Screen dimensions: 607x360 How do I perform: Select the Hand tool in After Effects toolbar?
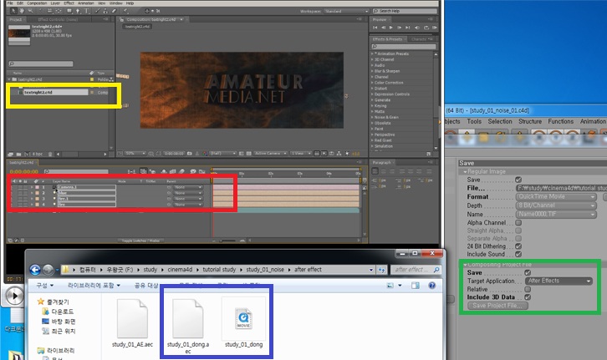point(22,11)
